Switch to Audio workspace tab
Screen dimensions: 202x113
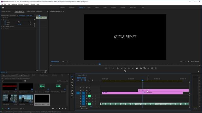click(105, 8)
